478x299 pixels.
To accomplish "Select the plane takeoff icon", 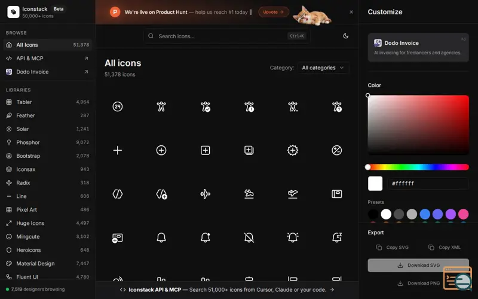I will pos(293,194).
